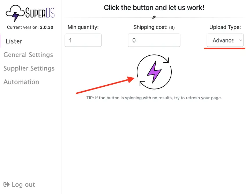Open the Lister section
246x194 pixels.
[x=14, y=41]
